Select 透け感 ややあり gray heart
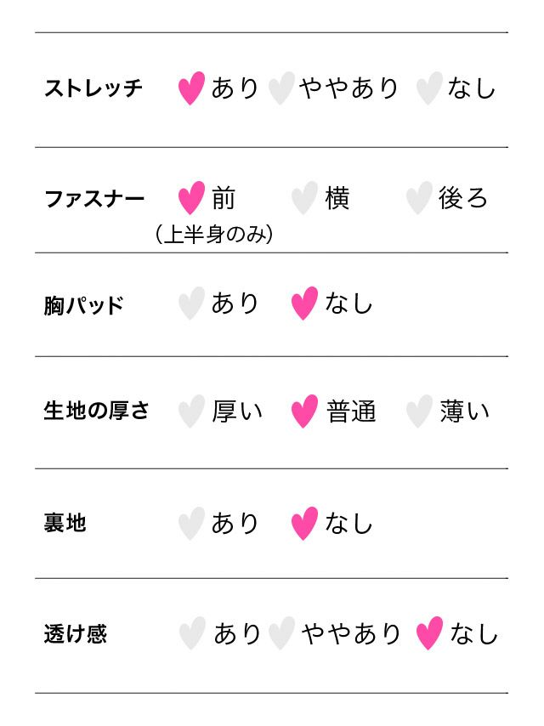The image size is (544, 726). 280,633
